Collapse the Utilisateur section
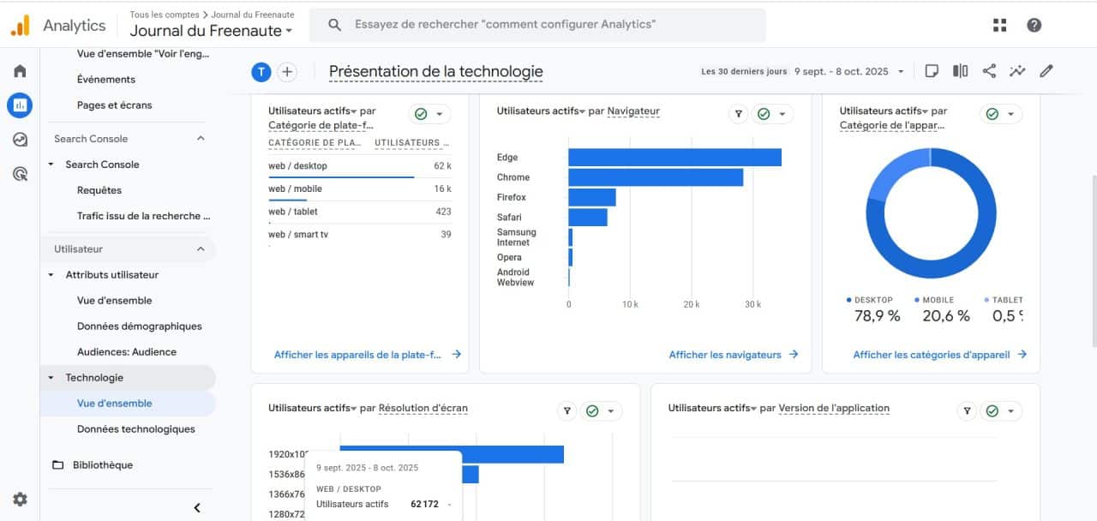The image size is (1097, 521). (201, 249)
